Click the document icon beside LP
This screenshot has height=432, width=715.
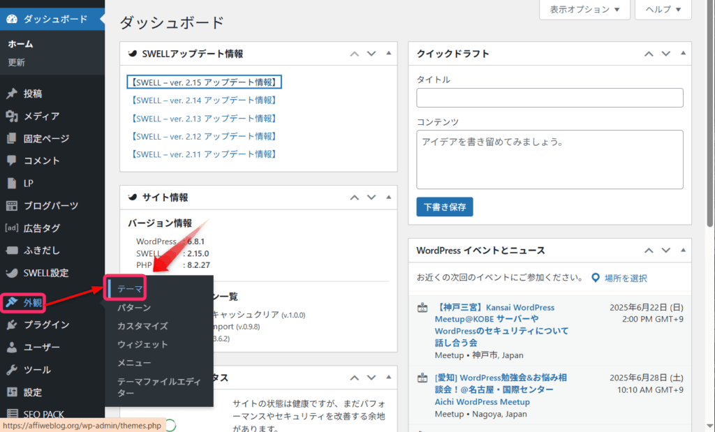(x=12, y=183)
